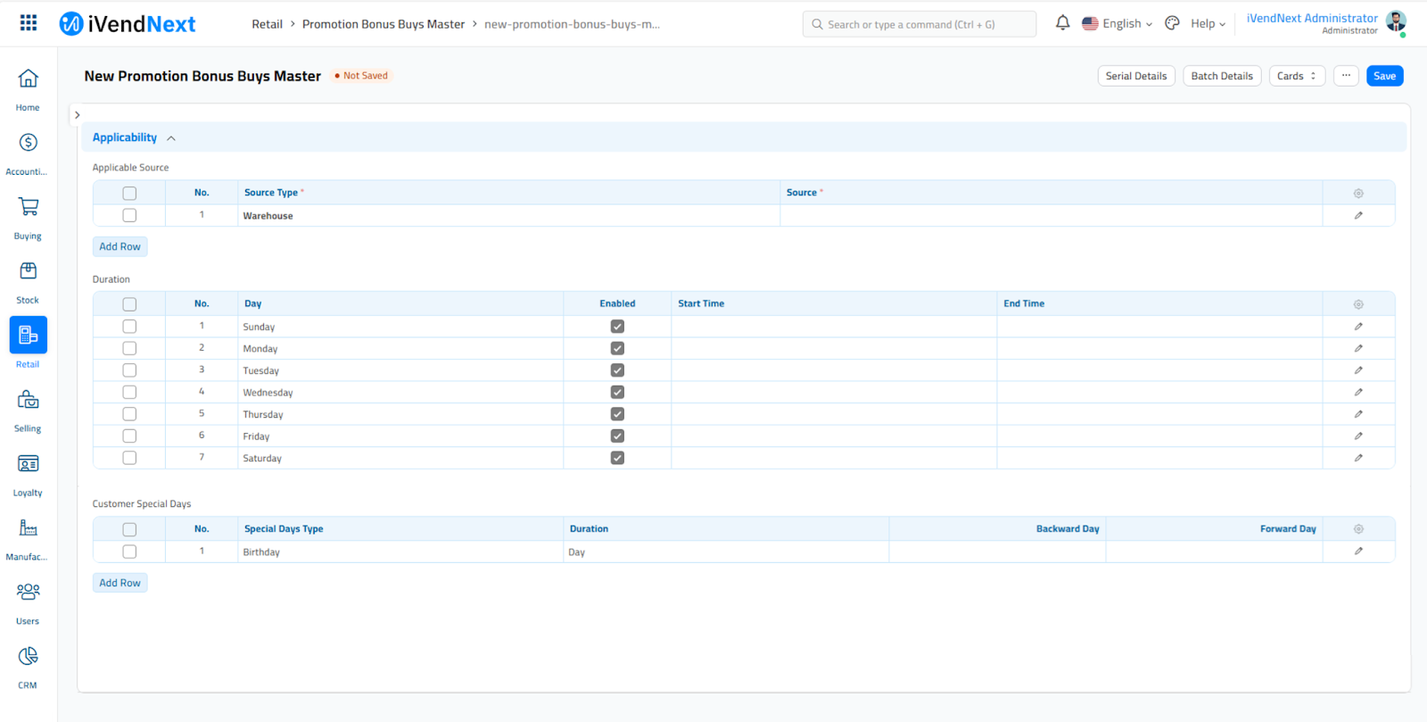The height and width of the screenshot is (722, 1427).
Task: Open the Manufacturing module icon
Action: click(28, 528)
